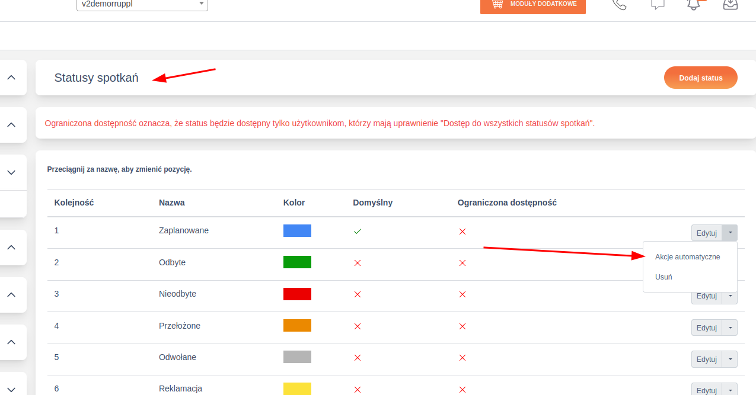The width and height of the screenshot is (756, 395).
Task: Click green checkmark in Zaplanowane Domyślny column
Action: 357,231
